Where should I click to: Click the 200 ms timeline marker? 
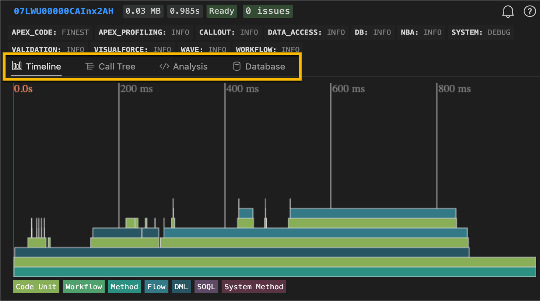click(136, 89)
